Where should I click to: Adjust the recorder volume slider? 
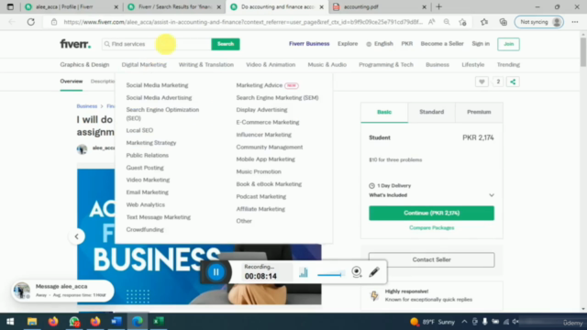[x=330, y=275]
